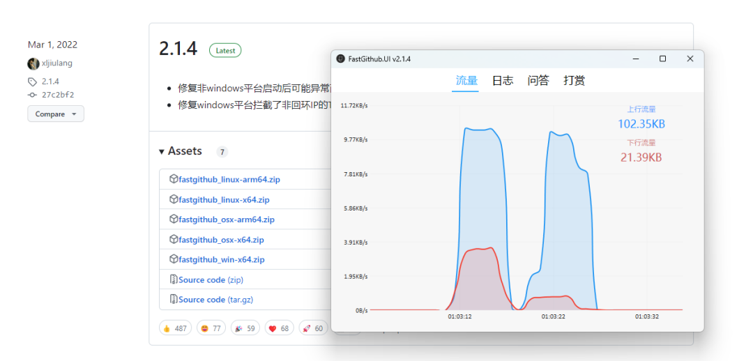This screenshot has height=361, width=753.
Task: Click the FastGithub.UI v2.1.4 window title
Action: click(379, 59)
